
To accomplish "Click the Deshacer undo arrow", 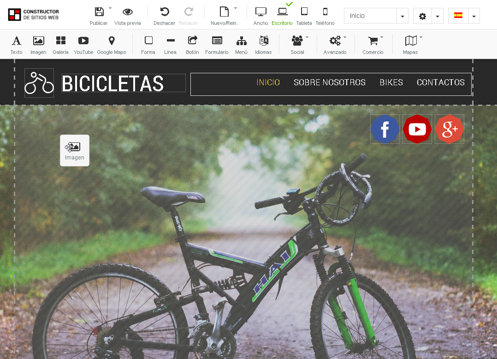I will [x=164, y=12].
